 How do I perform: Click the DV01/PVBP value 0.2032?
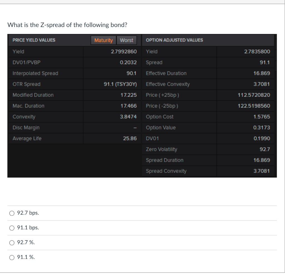[x=128, y=62]
